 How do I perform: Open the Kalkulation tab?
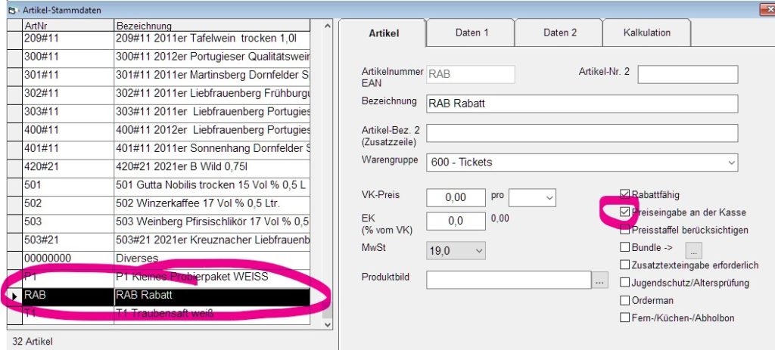pos(646,33)
